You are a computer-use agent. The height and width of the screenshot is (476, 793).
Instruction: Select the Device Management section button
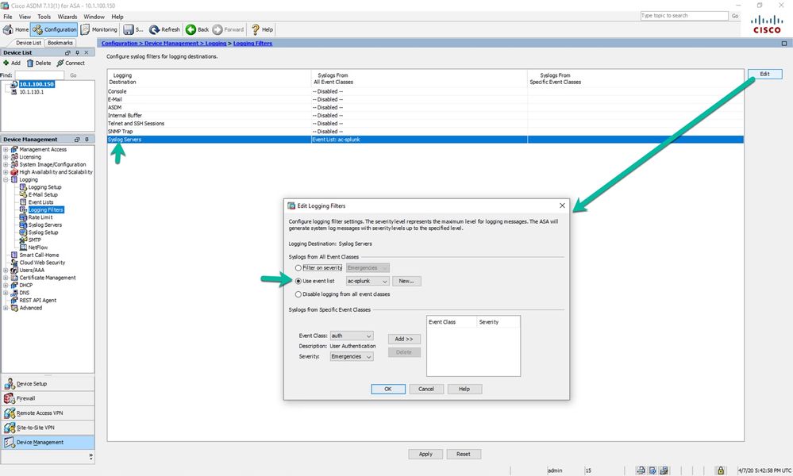click(x=48, y=442)
